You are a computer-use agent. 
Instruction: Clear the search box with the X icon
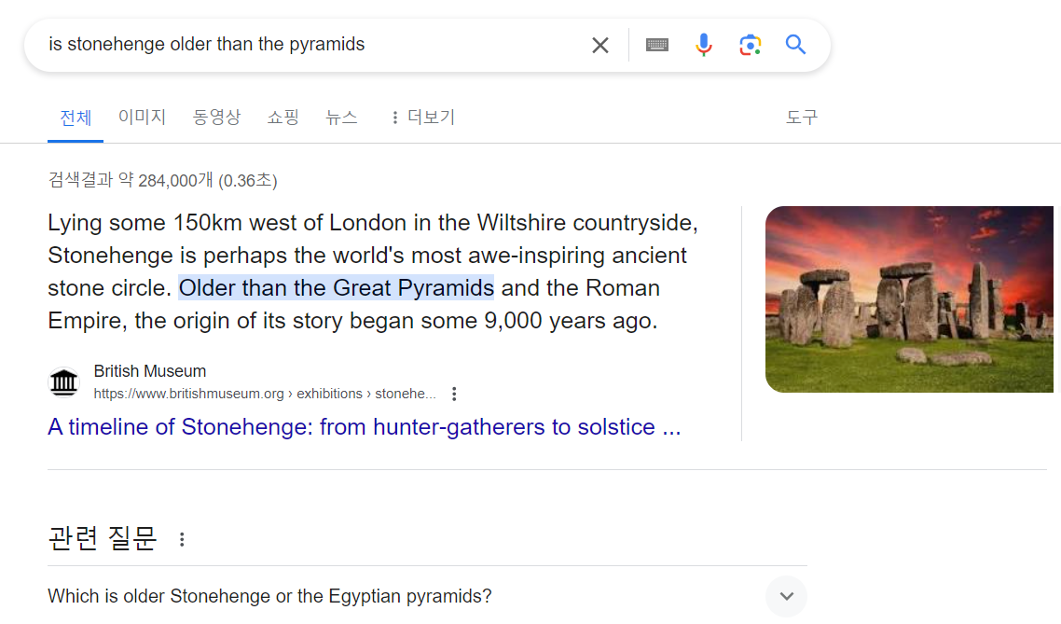pyautogui.click(x=599, y=46)
